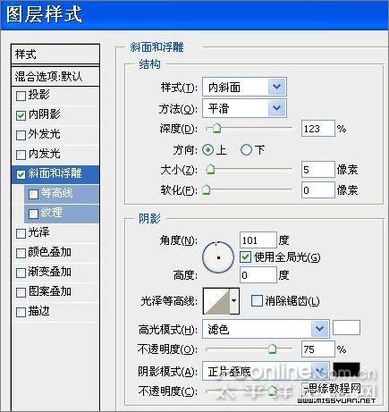Image resolution: width=389 pixels, height=412 pixels.
Task: Click the black shadow mode color swatch
Action: [x=346, y=369]
